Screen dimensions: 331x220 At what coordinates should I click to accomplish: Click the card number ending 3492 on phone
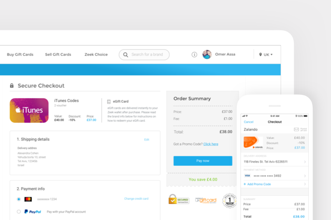click(268, 176)
